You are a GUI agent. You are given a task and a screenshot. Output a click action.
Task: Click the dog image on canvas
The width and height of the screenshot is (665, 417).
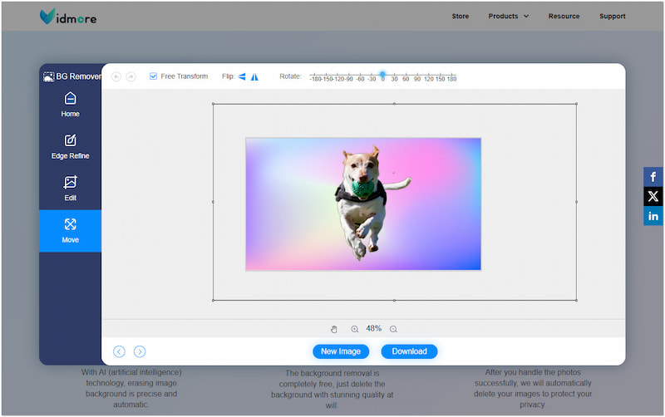pyautogui.click(x=362, y=199)
